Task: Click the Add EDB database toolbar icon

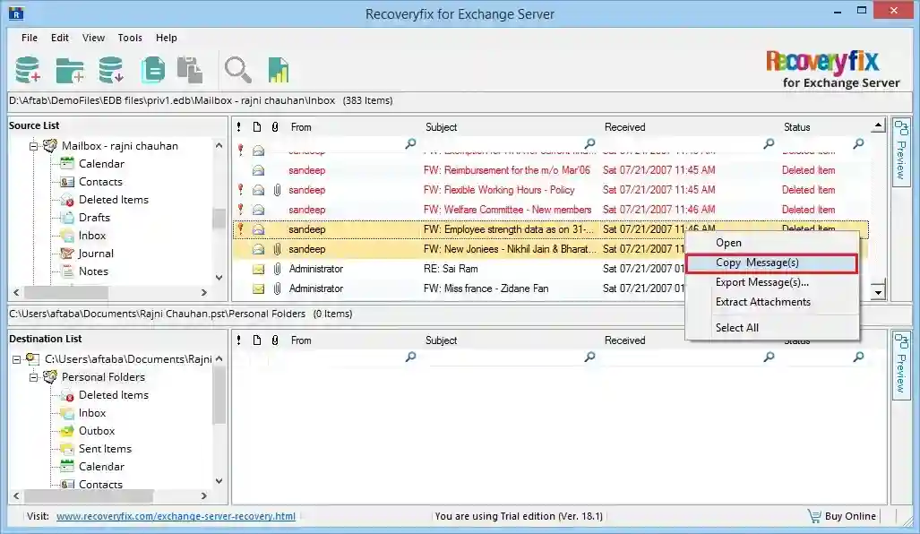Action: point(28,70)
